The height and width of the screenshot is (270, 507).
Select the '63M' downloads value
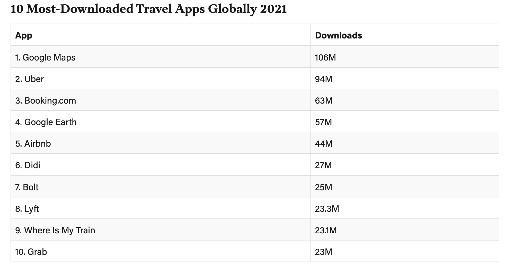324,101
